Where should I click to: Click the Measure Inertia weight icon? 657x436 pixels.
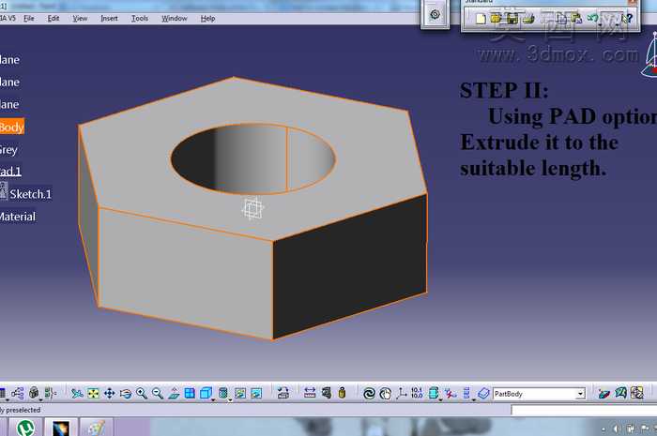pyautogui.click(x=342, y=393)
